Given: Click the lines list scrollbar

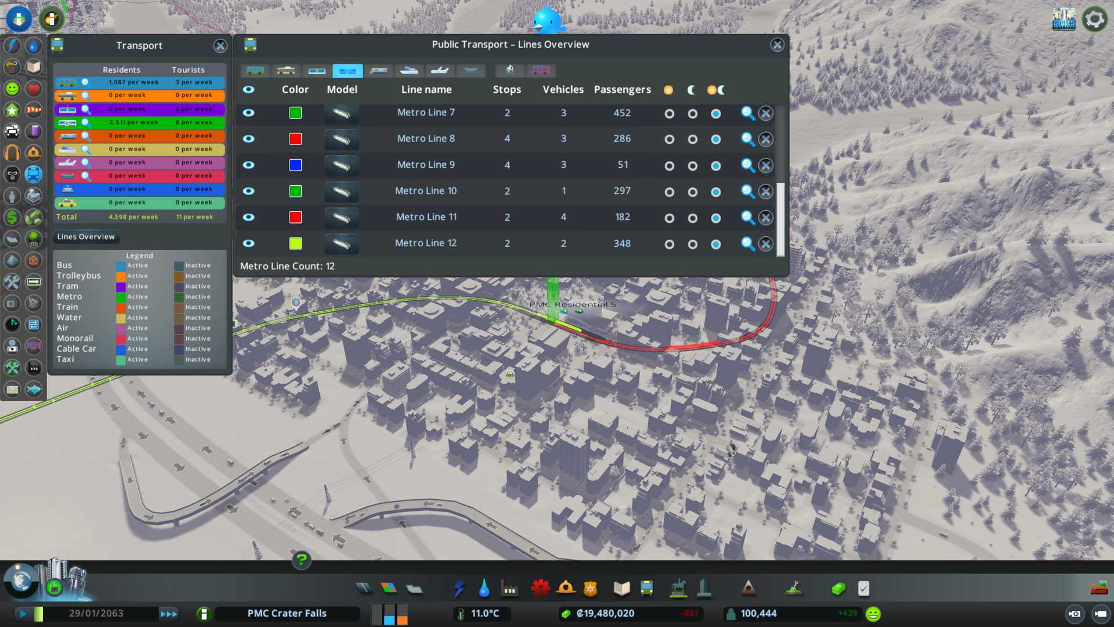Looking at the screenshot, I should pos(780,219).
